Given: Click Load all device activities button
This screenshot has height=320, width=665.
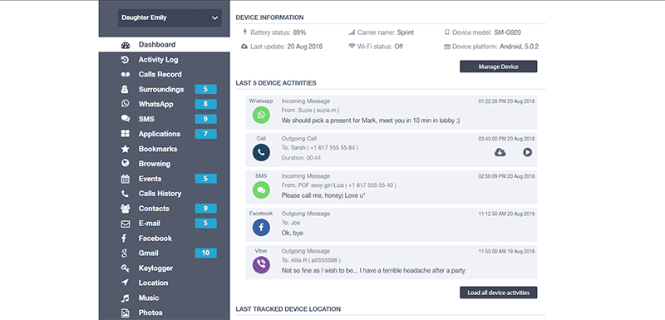Looking at the screenshot, I should (498, 293).
